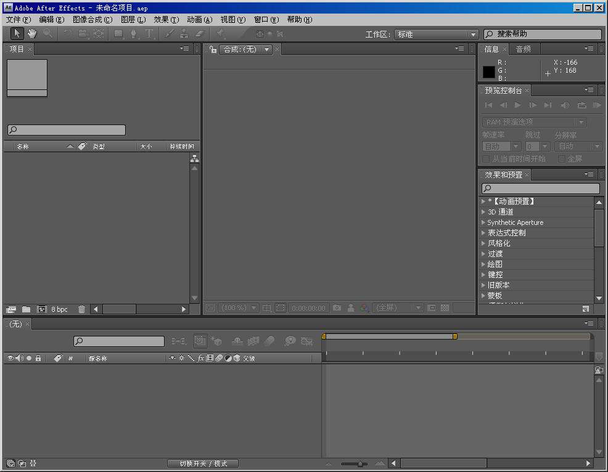Toggle the composition viewer lock icon
This screenshot has height=472, width=608.
coord(213,49)
